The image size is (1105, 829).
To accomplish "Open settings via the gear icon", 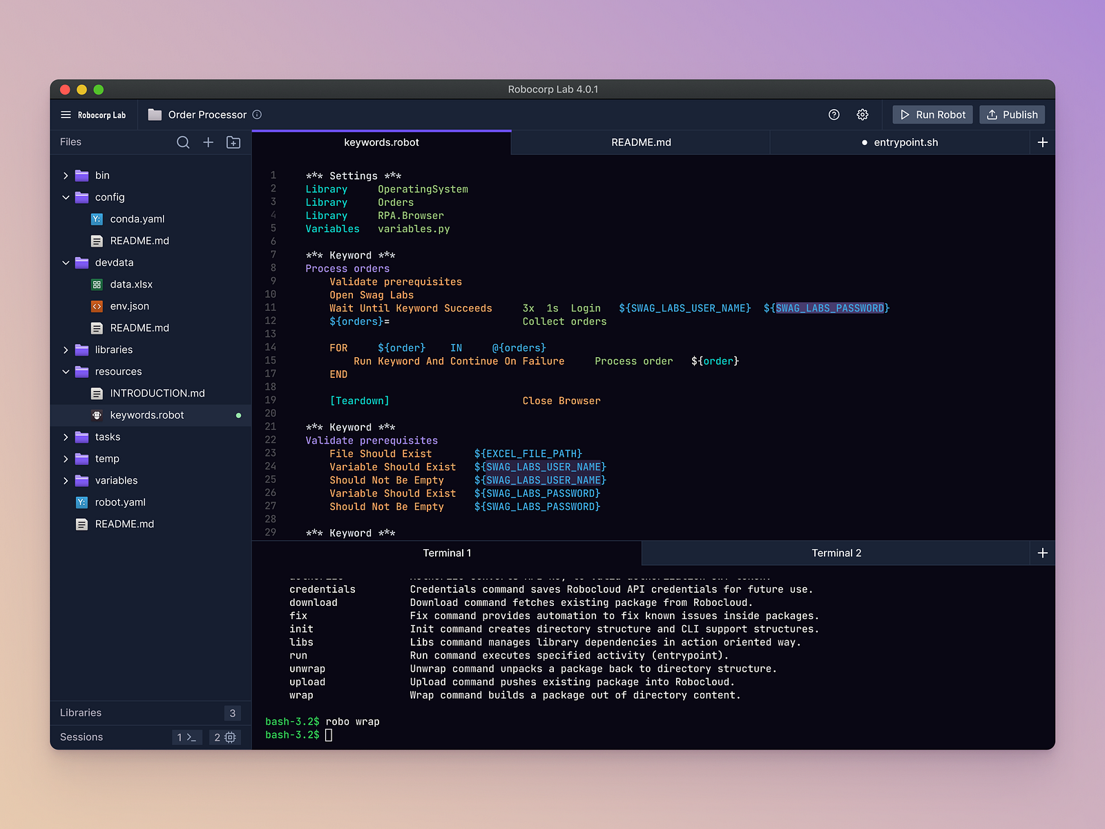I will point(863,115).
